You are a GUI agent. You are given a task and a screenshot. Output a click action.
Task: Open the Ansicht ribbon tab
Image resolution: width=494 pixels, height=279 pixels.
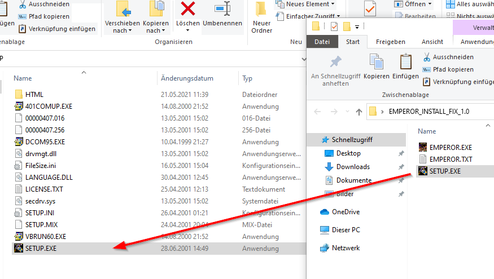[x=432, y=42]
